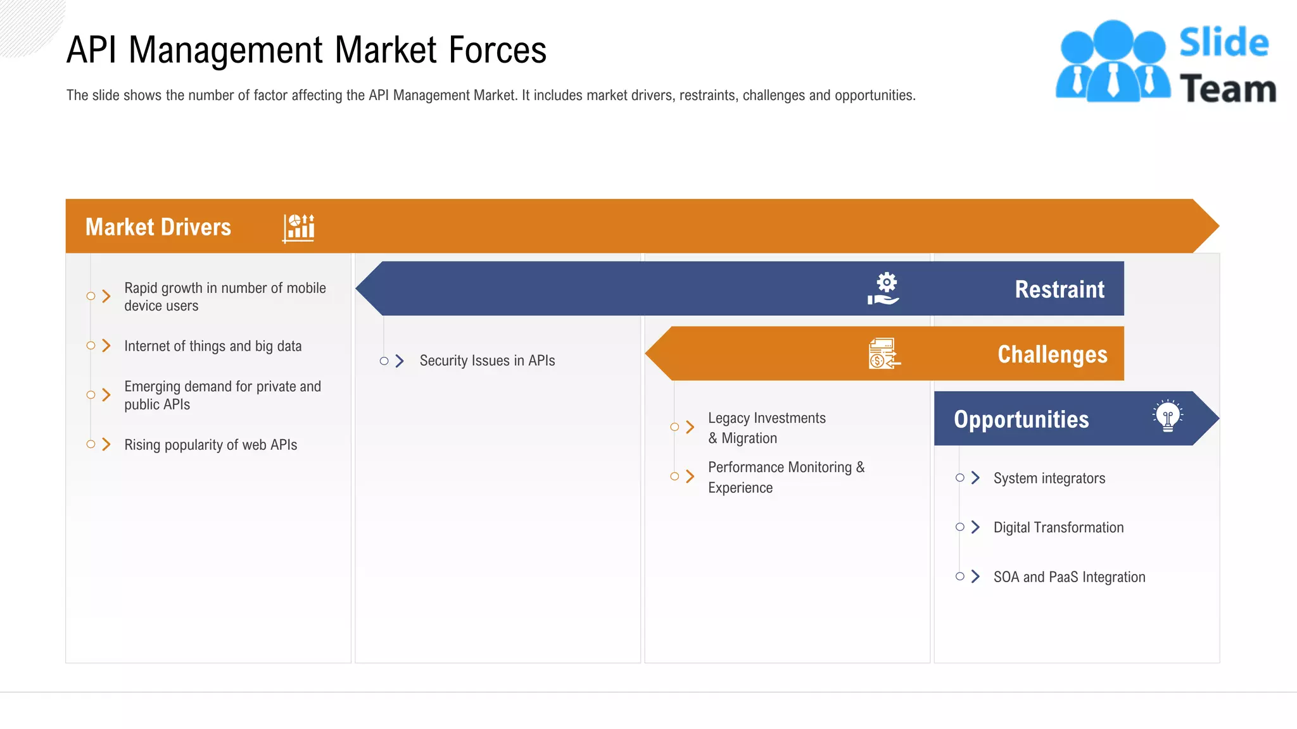Click blue chevron beside System integrators

click(x=976, y=478)
